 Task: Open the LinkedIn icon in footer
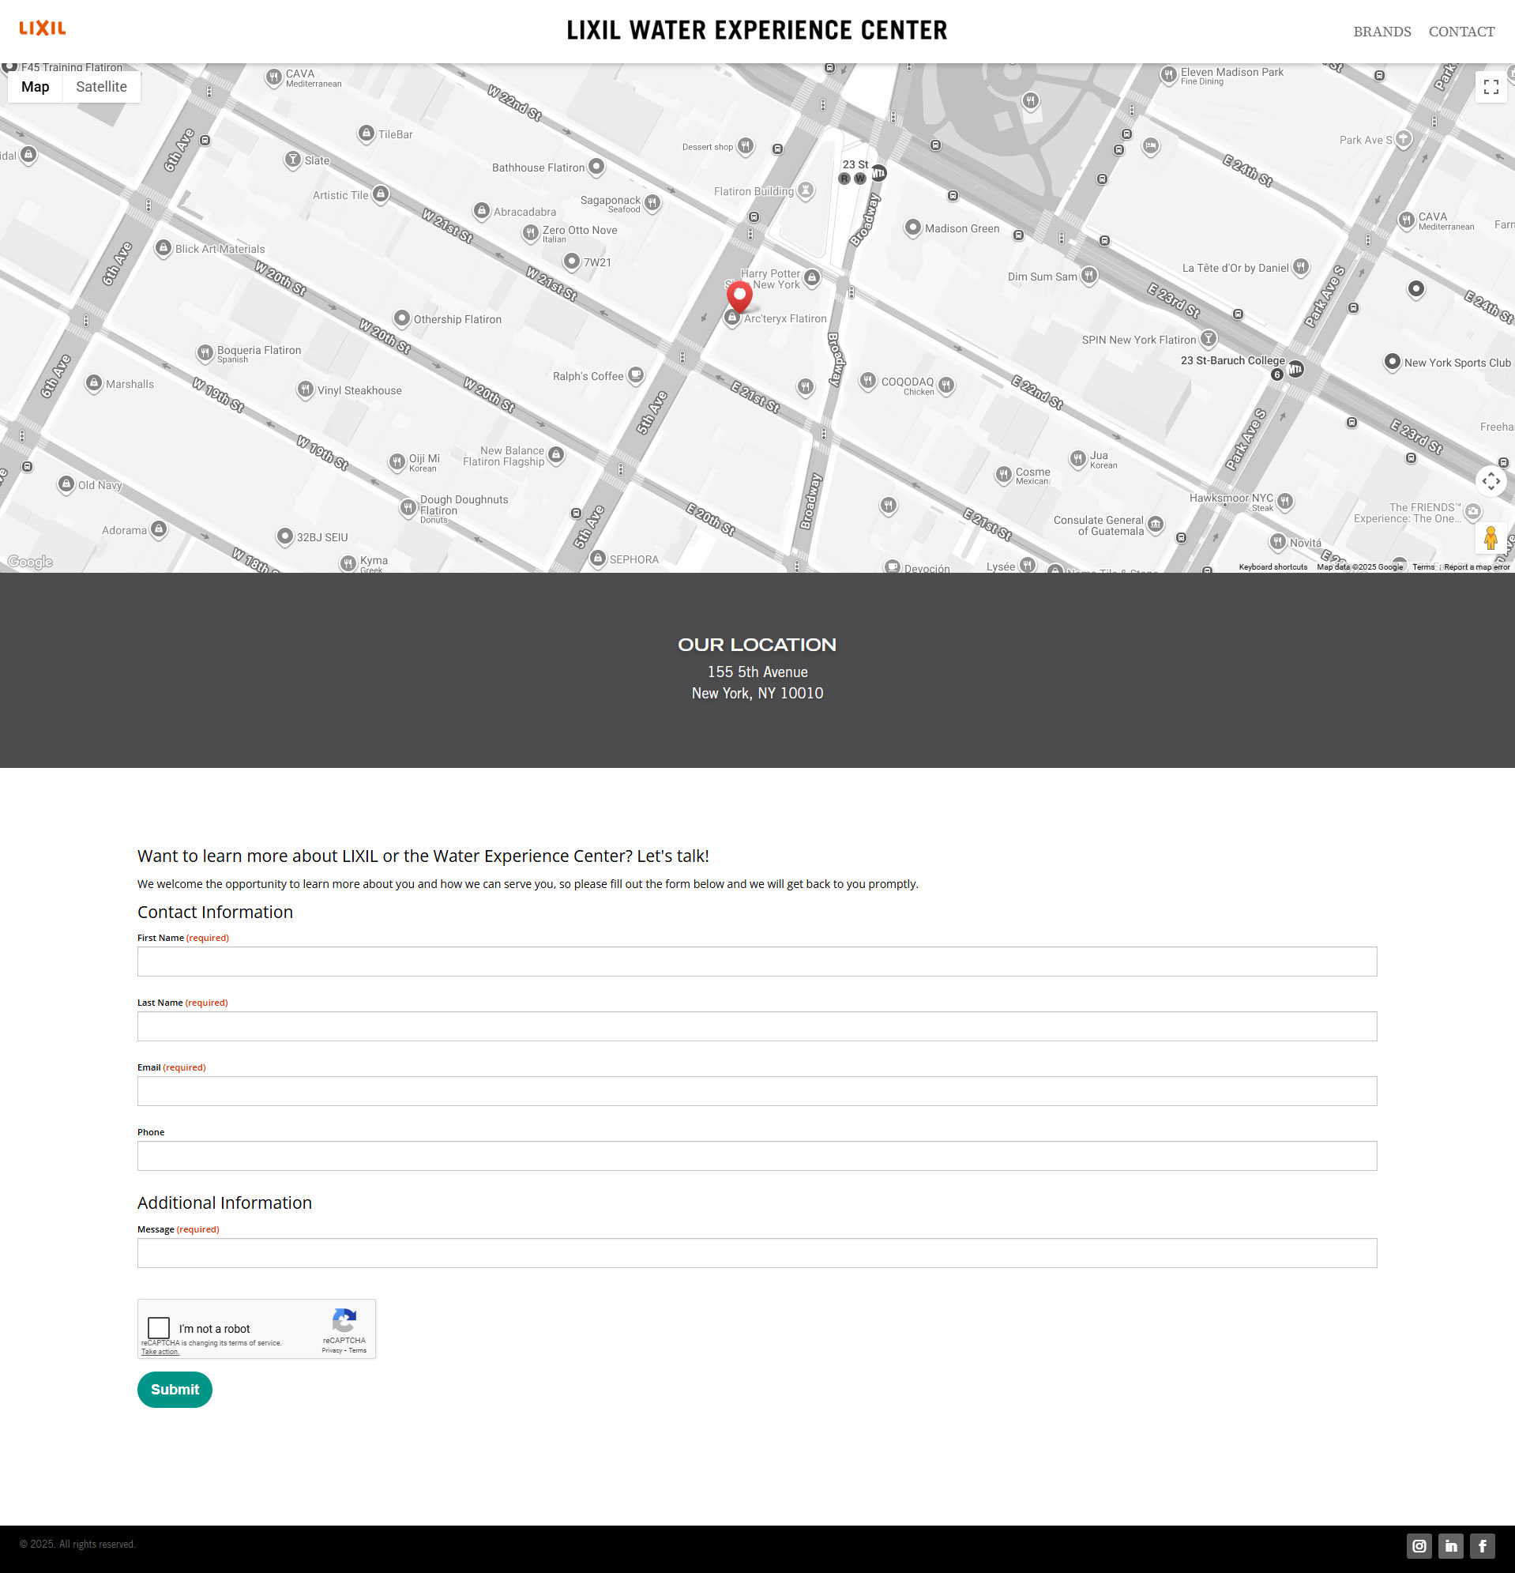point(1451,1545)
